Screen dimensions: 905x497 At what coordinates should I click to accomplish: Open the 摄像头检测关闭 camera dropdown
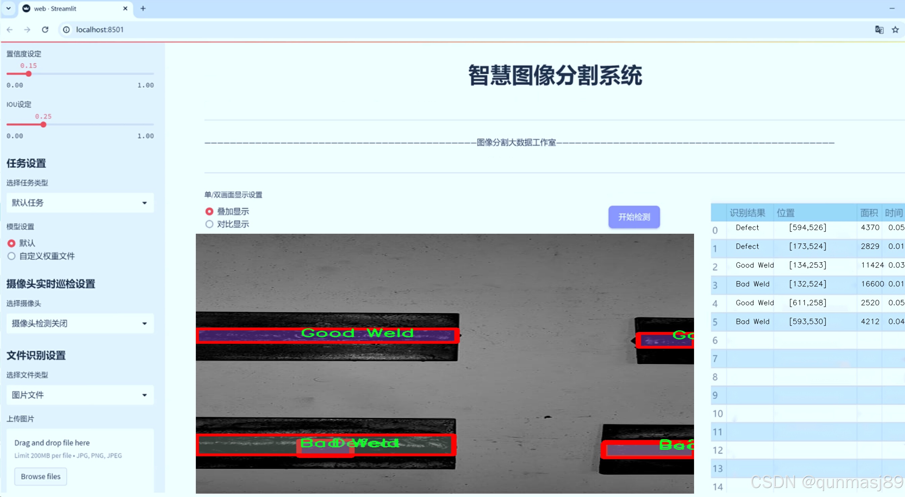(80, 323)
